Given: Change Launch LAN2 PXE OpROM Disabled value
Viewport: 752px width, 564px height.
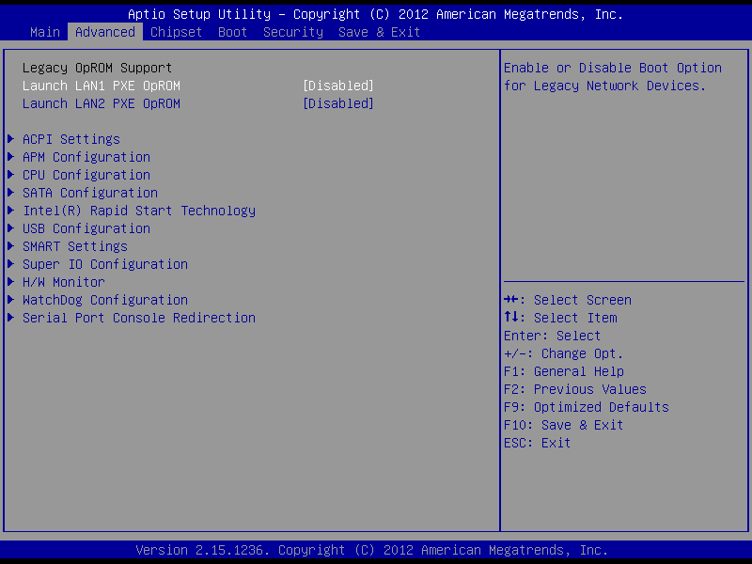Looking at the screenshot, I should click(337, 103).
